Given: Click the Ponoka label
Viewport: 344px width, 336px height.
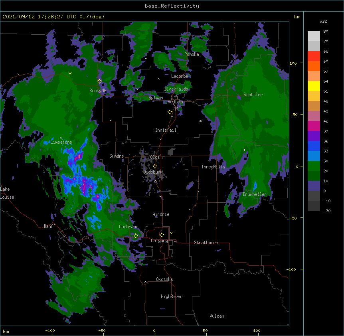Looking at the screenshot, I should click(192, 54).
